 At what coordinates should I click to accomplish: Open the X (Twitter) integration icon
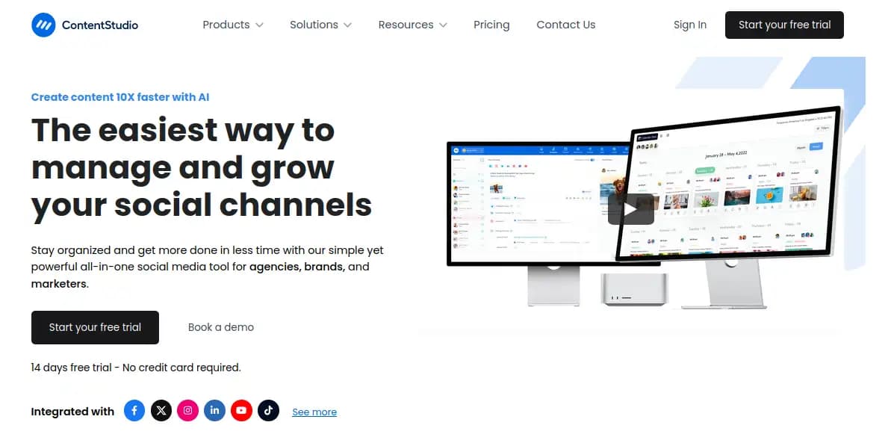[161, 410]
